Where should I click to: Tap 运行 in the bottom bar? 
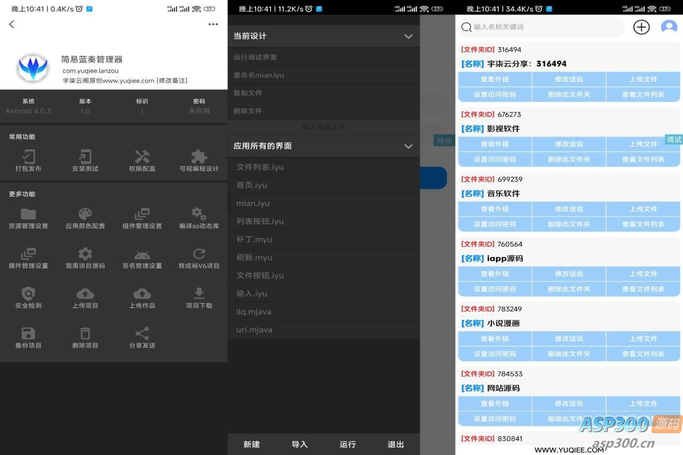[x=348, y=444]
